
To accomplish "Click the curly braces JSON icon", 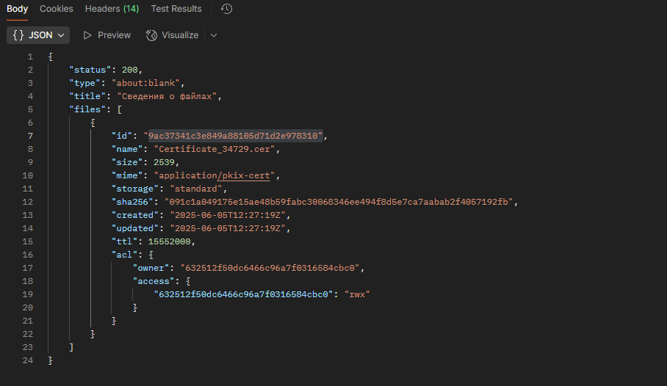I will tap(18, 35).
